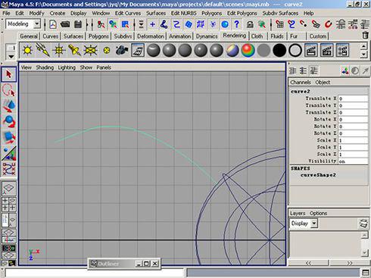Click the New Scene icon

click(53, 24)
